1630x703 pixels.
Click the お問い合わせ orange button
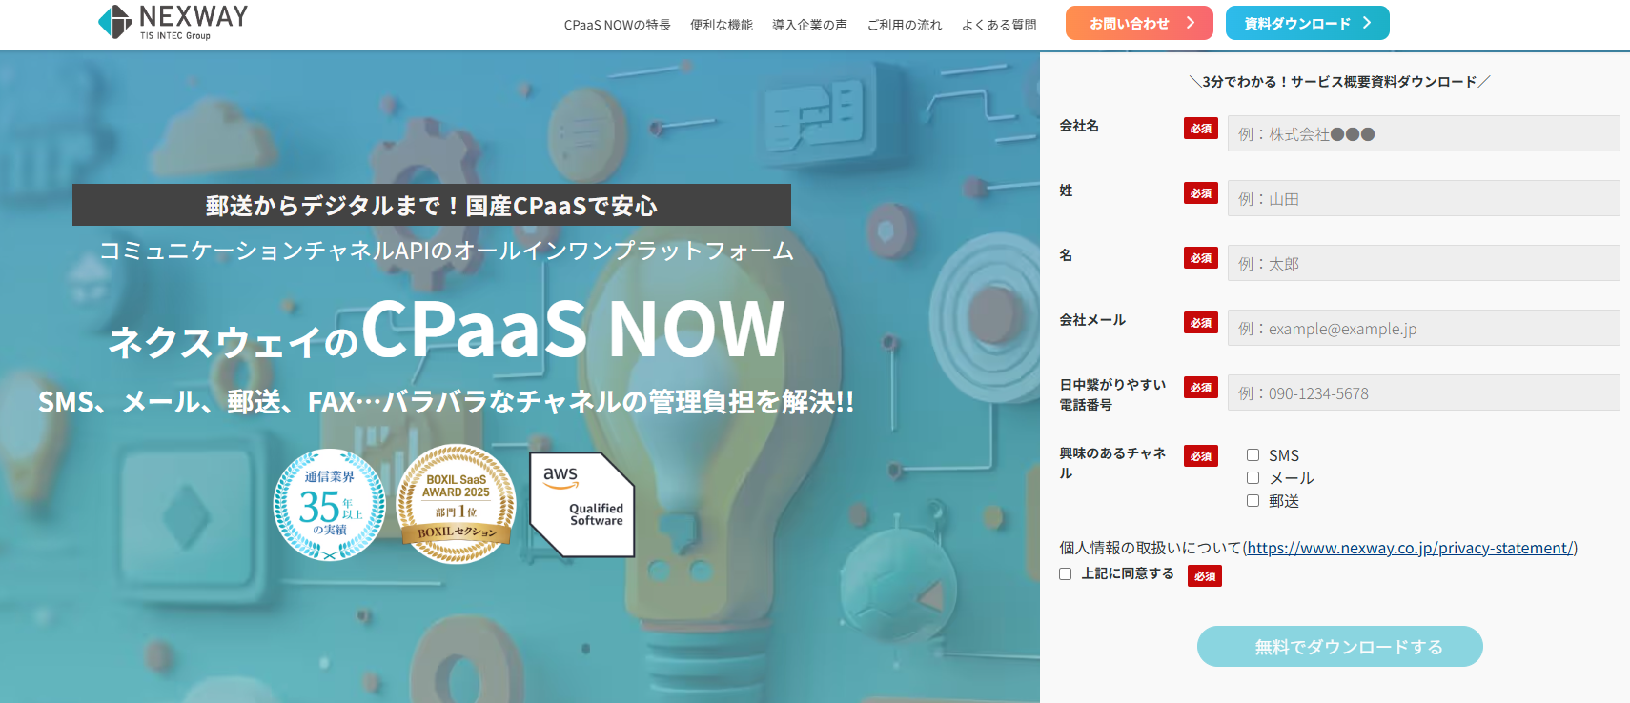[x=1139, y=23]
